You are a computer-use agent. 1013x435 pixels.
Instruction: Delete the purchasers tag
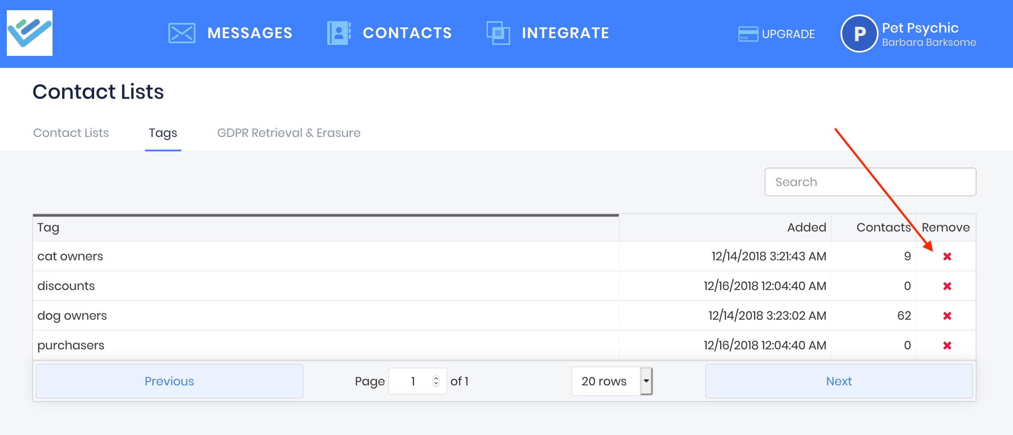pos(947,346)
